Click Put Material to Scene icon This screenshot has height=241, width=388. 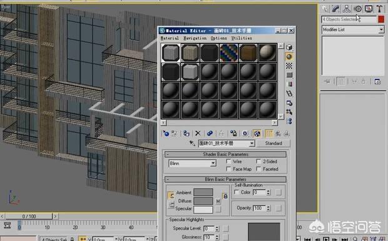(x=175, y=134)
